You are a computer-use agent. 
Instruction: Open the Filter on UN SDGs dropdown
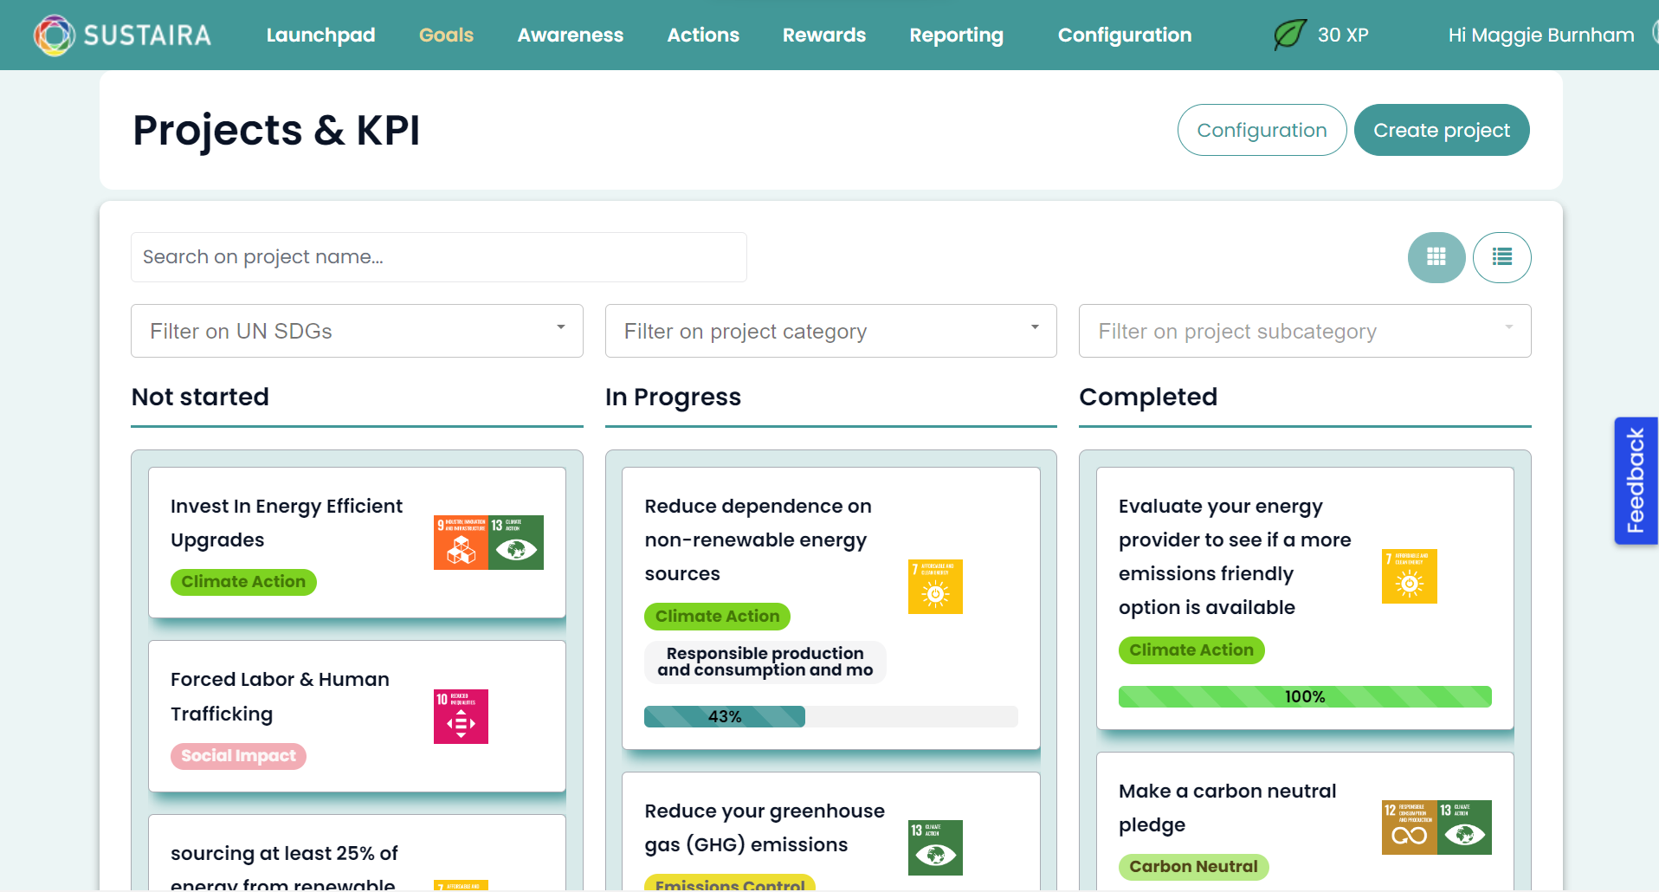[357, 331]
